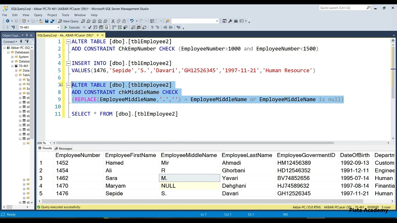Comment out the selected lines

point(152,27)
